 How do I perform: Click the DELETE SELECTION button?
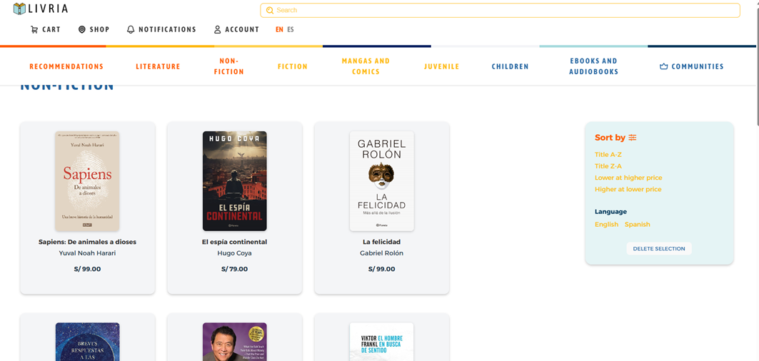[x=659, y=249]
